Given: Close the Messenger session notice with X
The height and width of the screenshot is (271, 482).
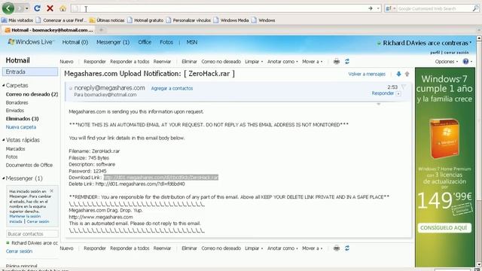Looking at the screenshot, I should pyautogui.click(x=52, y=190).
